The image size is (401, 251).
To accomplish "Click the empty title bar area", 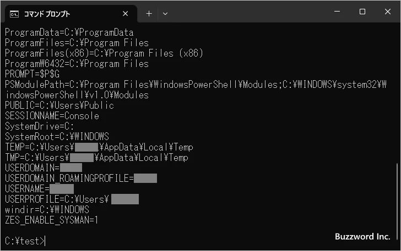I will pyautogui.click(x=248, y=12).
